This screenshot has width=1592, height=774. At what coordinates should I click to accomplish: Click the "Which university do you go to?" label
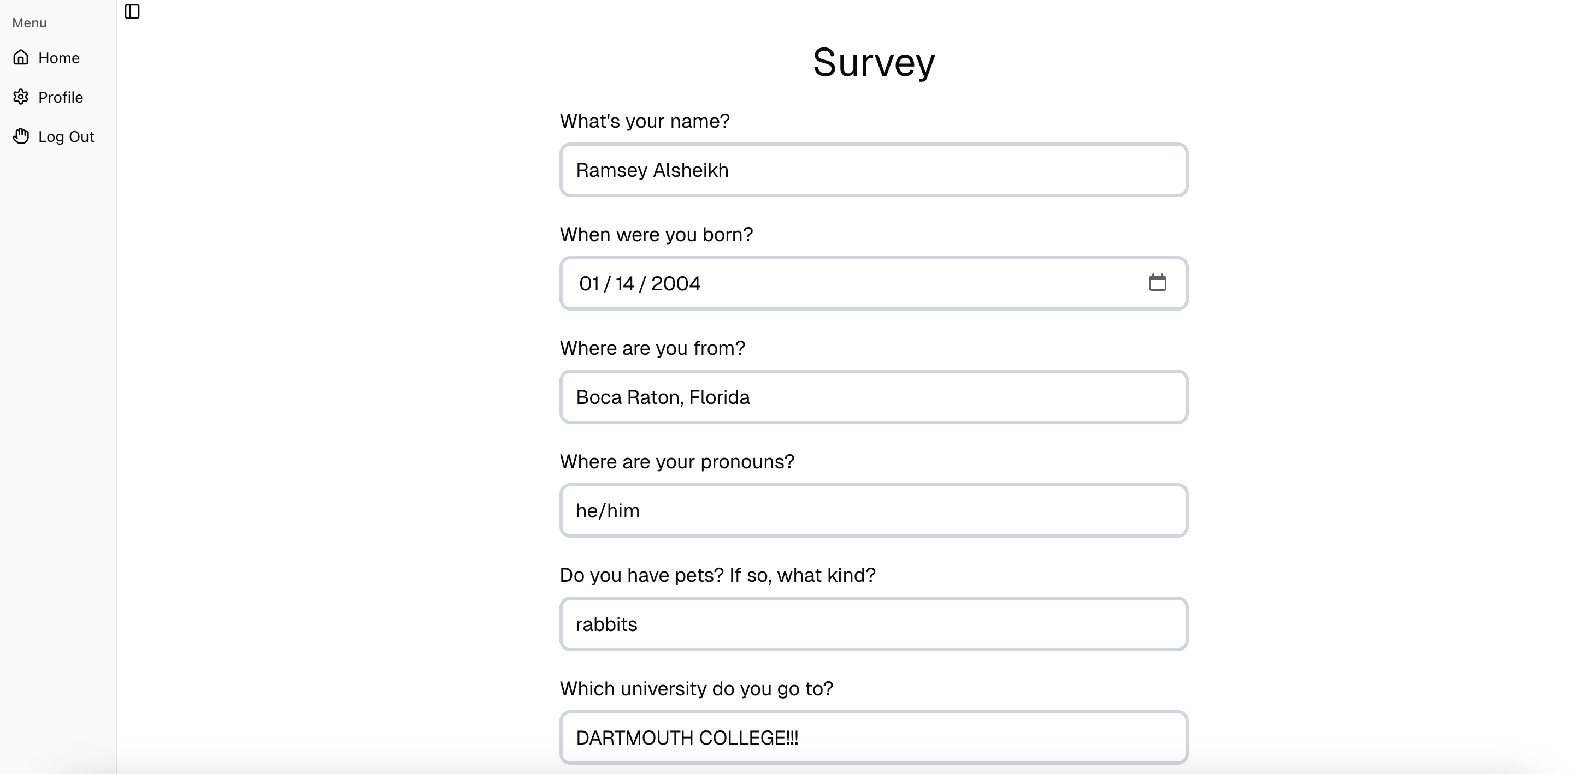coord(697,689)
